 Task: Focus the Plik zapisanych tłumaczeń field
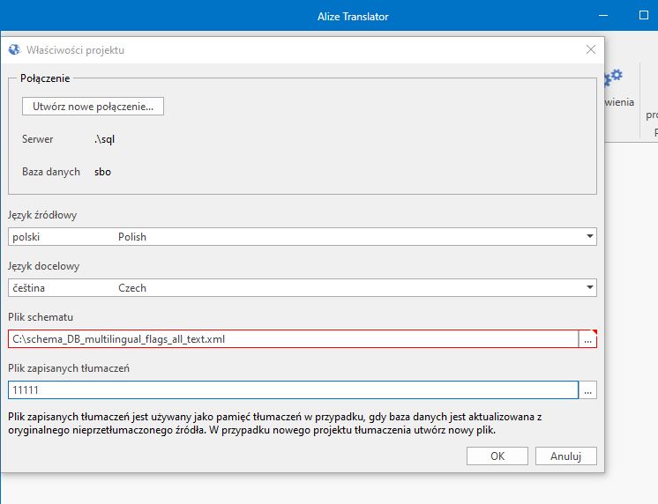click(x=294, y=390)
